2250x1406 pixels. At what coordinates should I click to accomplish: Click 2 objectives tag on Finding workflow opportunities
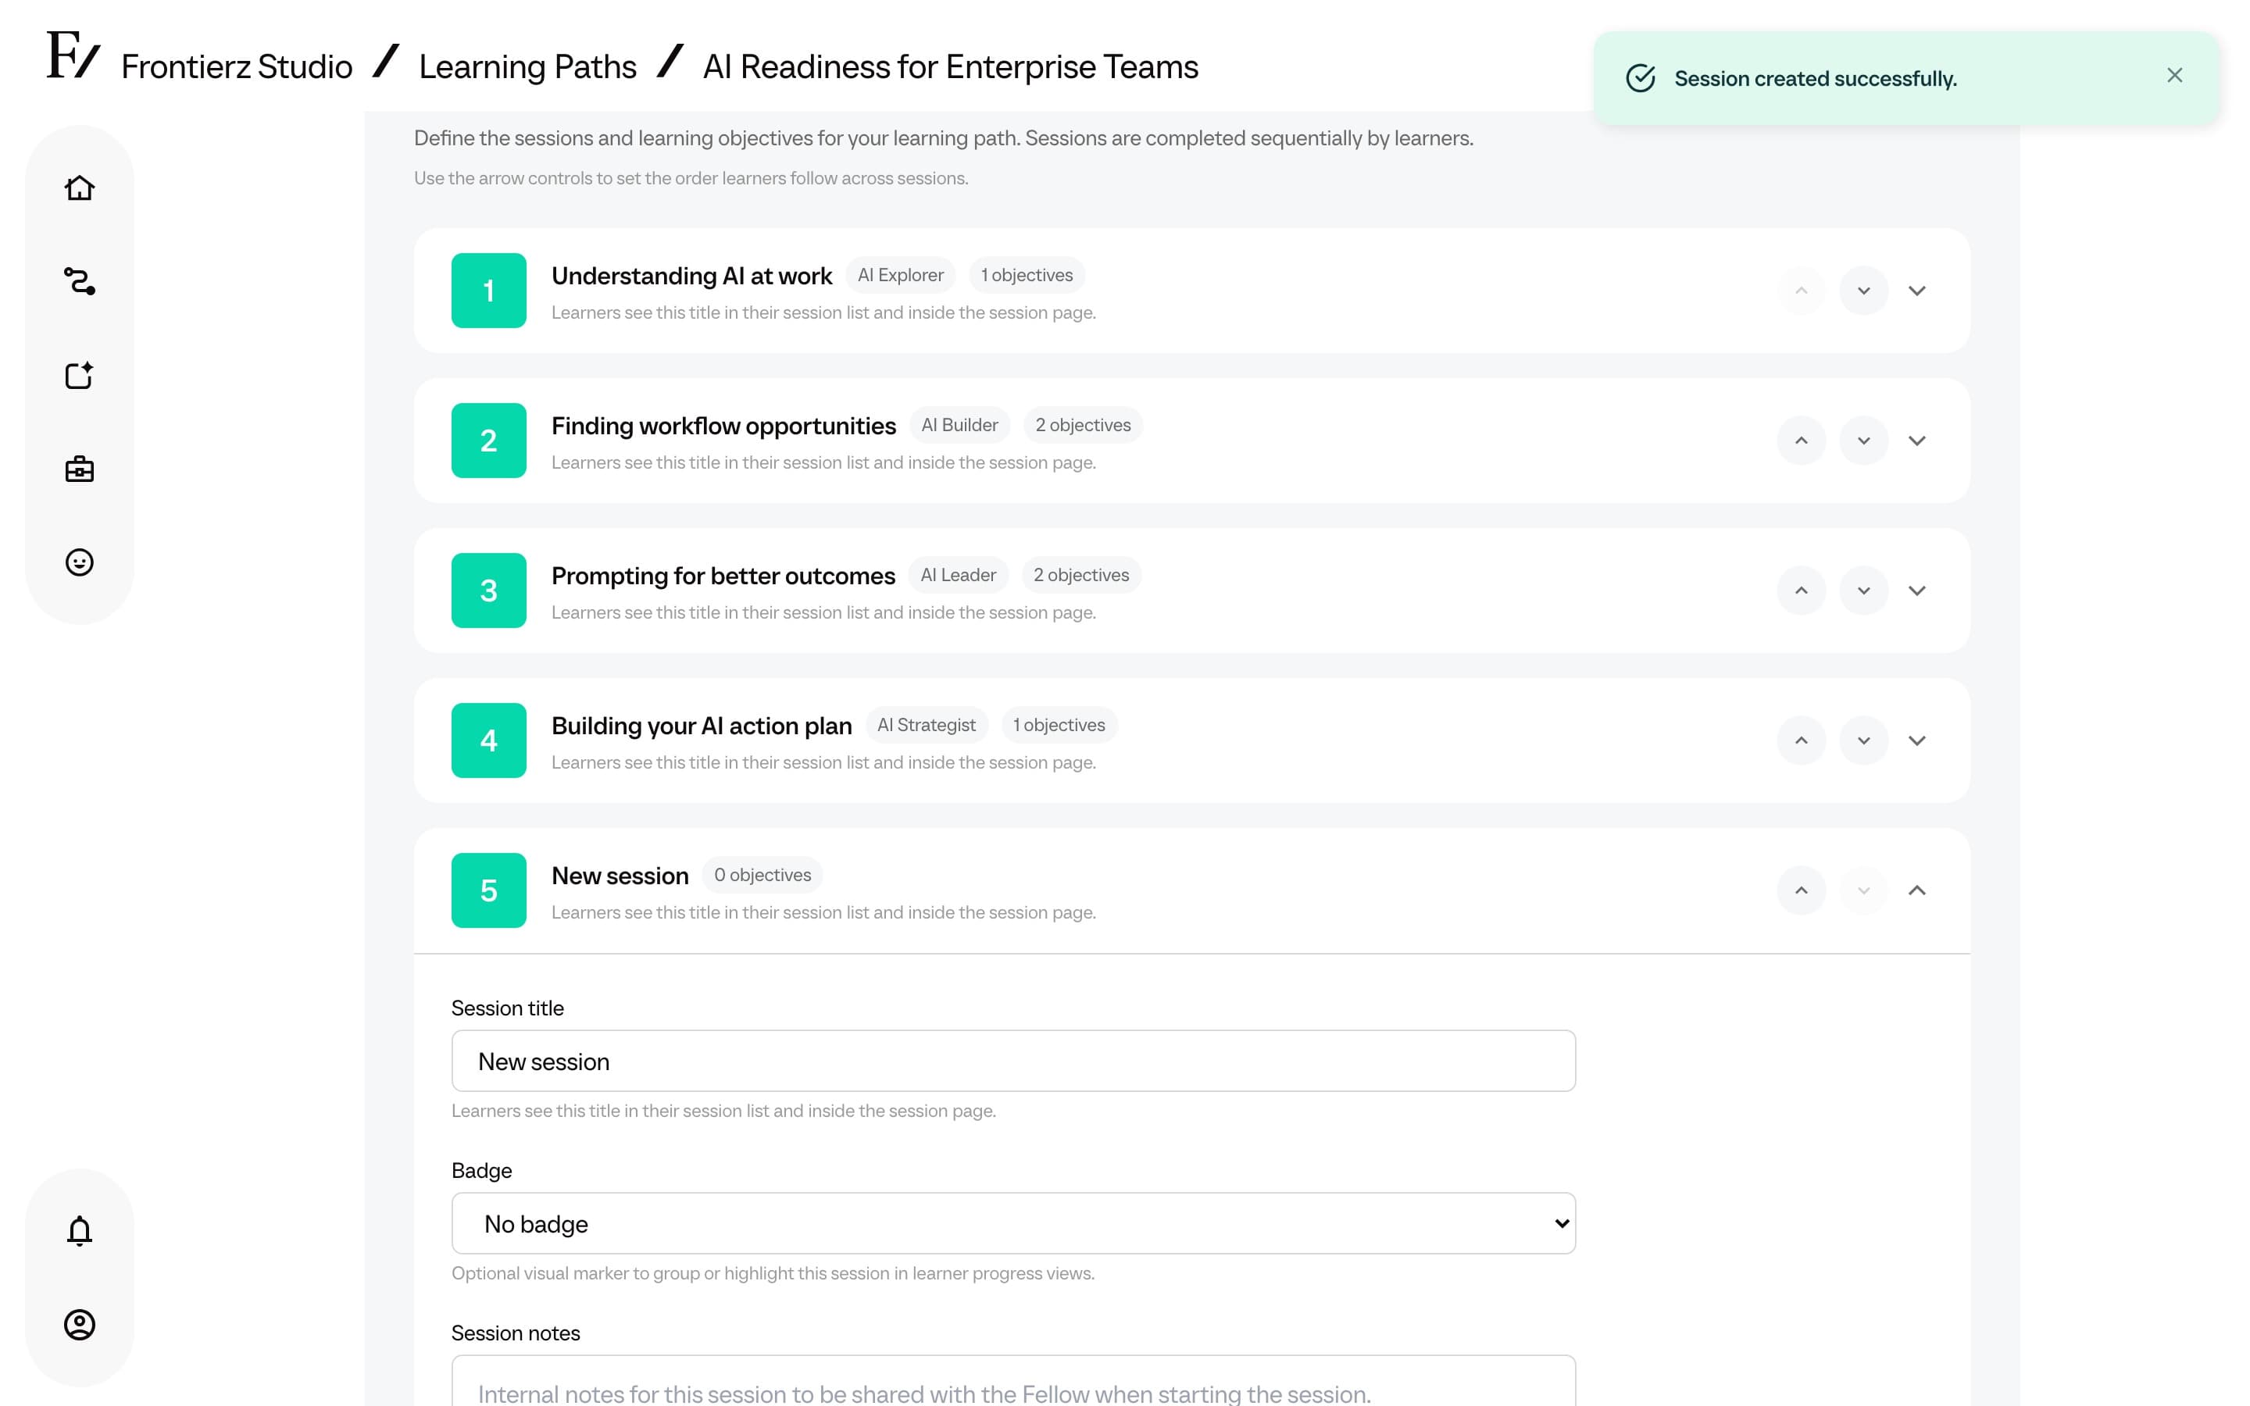pos(1082,425)
